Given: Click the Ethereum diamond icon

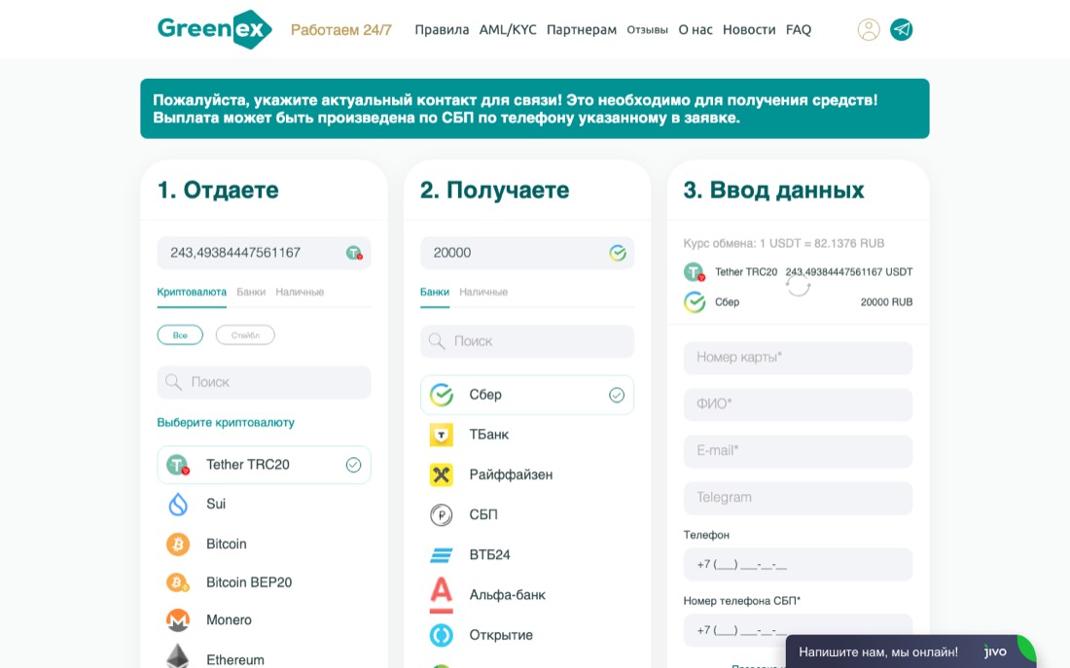Looking at the screenshot, I should tap(178, 656).
